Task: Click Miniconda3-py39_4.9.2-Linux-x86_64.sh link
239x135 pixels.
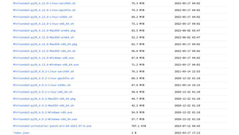Action: [43, 92]
